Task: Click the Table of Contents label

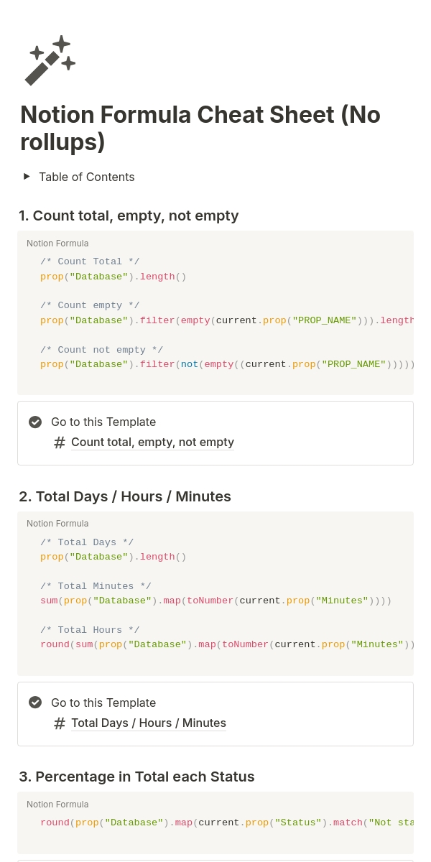Action: [86, 177]
